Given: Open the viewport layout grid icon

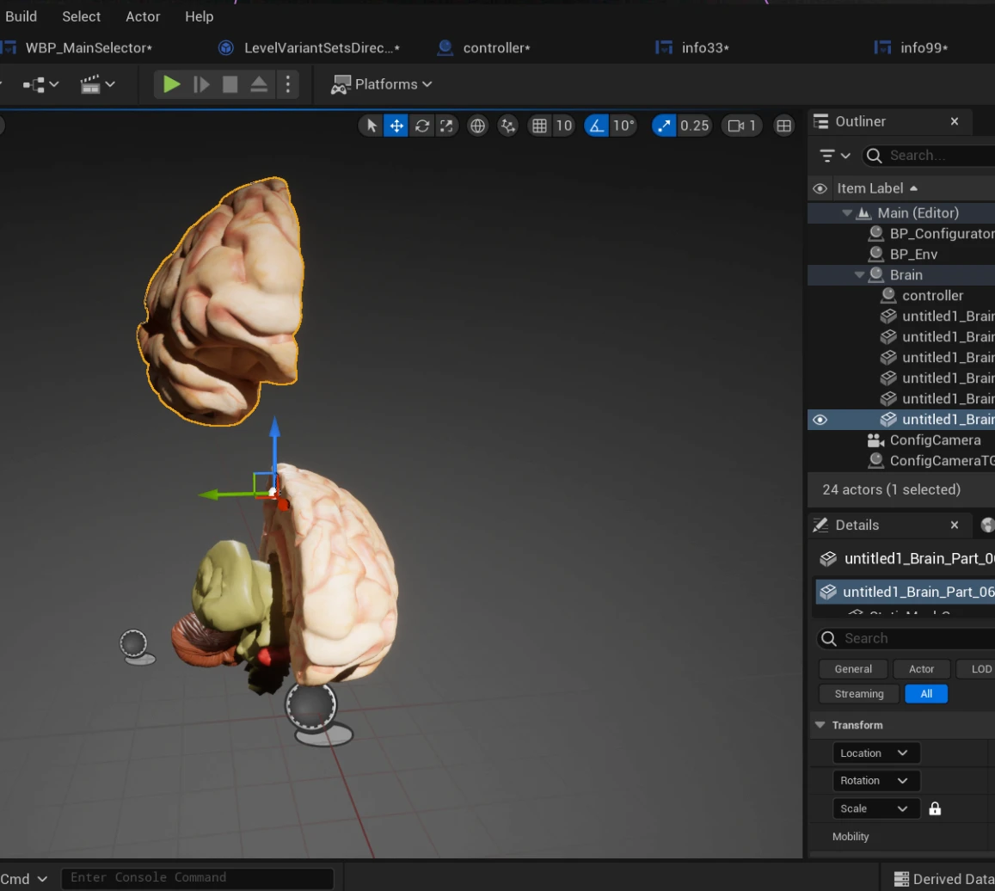Looking at the screenshot, I should (x=783, y=126).
